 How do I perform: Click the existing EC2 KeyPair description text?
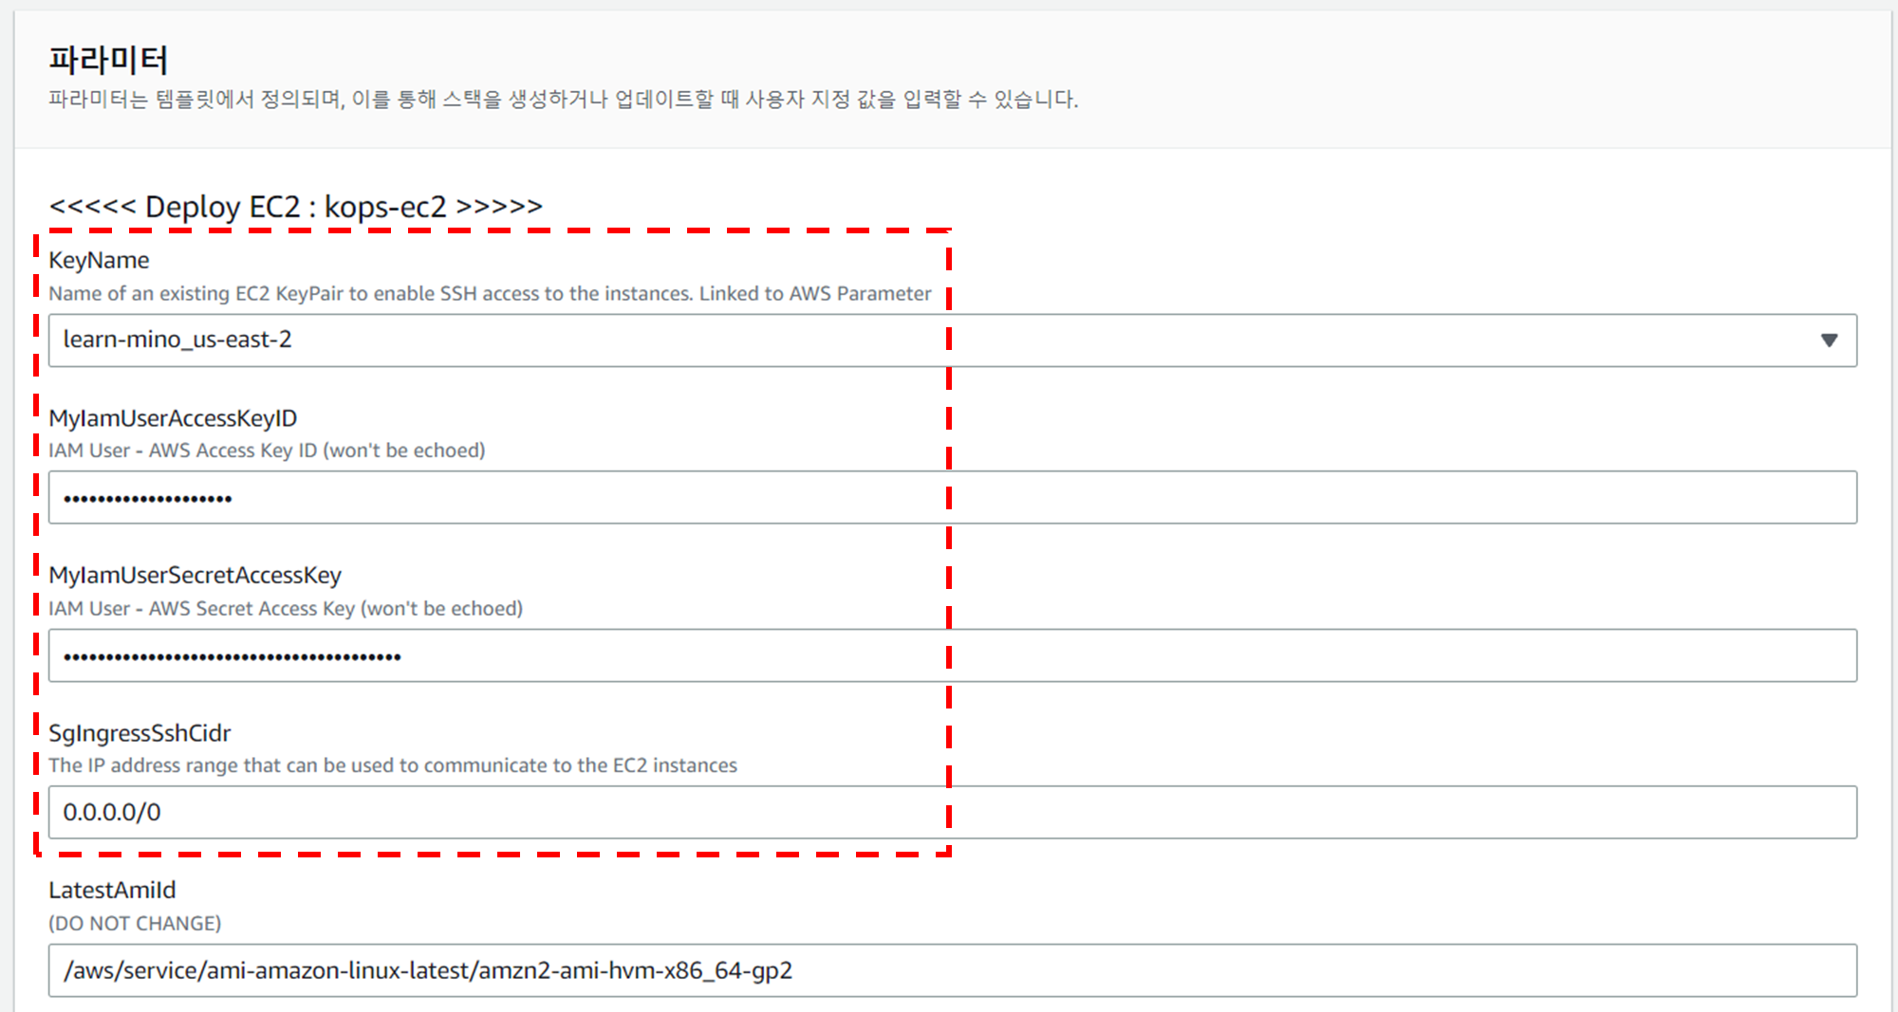pyautogui.click(x=490, y=294)
